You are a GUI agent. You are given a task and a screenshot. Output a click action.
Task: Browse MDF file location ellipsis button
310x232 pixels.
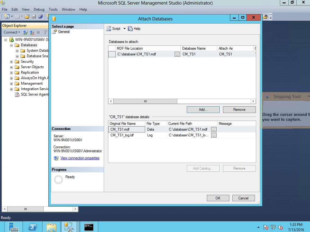[177, 54]
